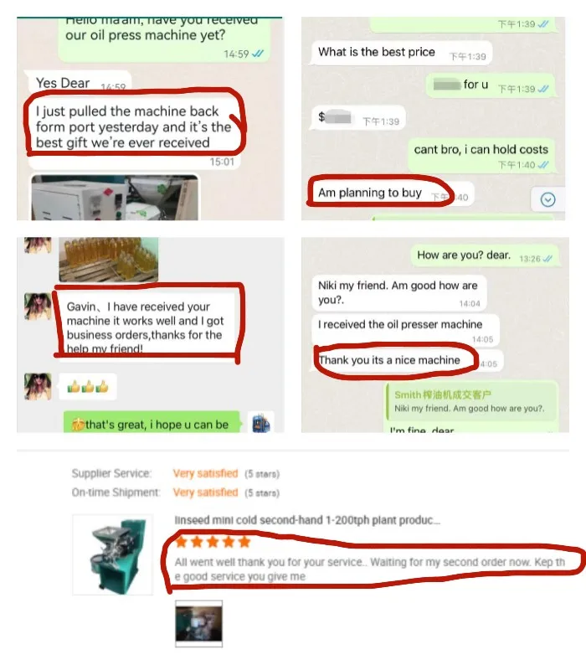Tap the read-receipt double checkmark at 14:59
Viewport: 586px width, 670px height.
click(258, 54)
